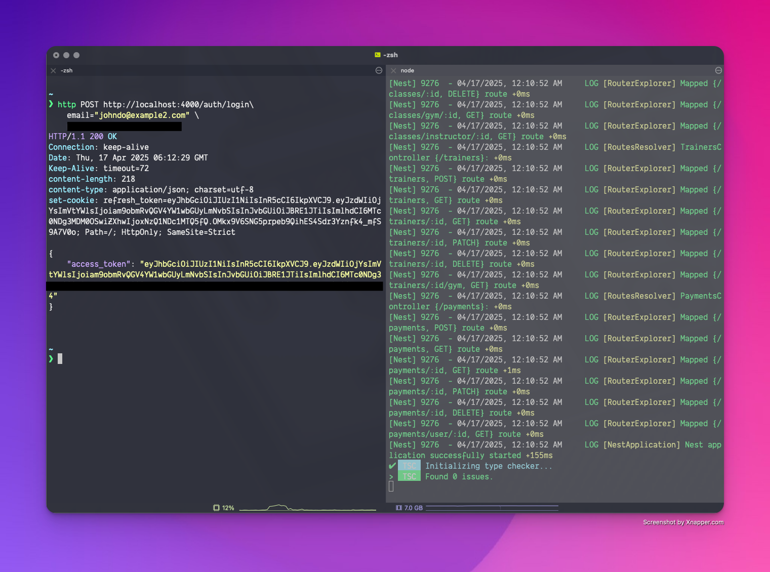Click the Path=/; HttpOnly; SameSite=Strict text
This screenshot has height=572, width=770.
coord(160,232)
